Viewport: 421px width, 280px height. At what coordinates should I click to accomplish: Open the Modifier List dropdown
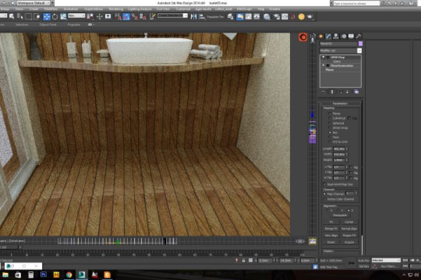click(340, 51)
